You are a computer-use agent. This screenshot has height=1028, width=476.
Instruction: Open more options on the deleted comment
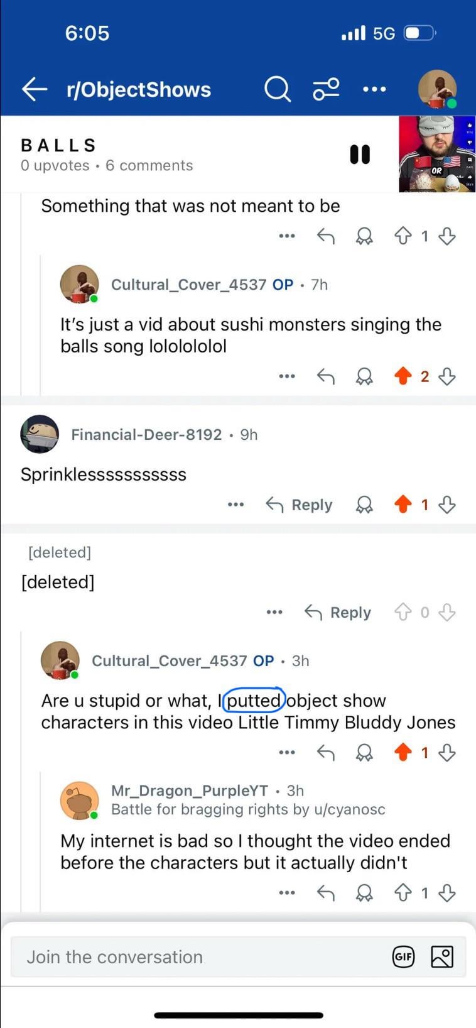click(274, 613)
